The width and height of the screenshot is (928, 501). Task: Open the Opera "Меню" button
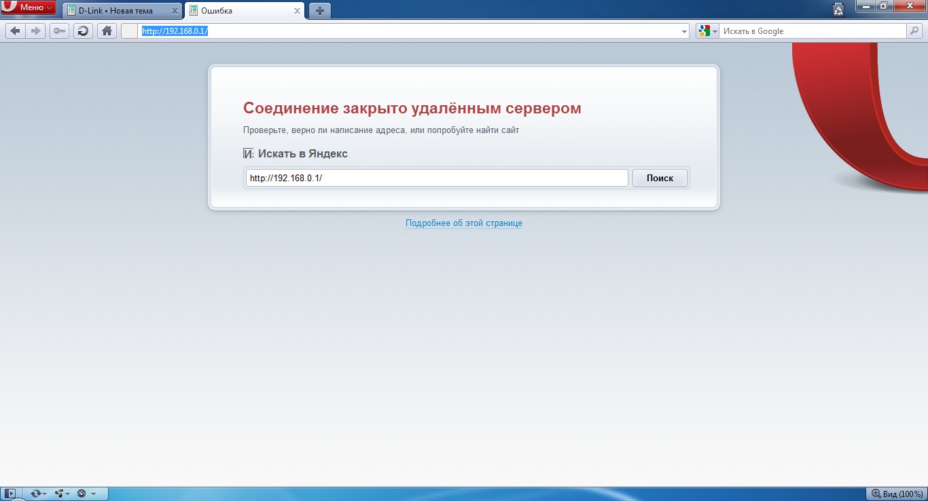point(29,7)
